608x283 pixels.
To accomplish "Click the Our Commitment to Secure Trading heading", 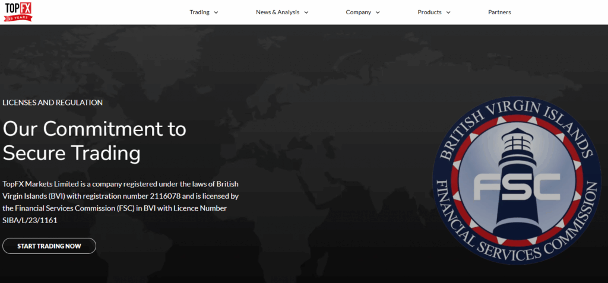I will 94,141.
